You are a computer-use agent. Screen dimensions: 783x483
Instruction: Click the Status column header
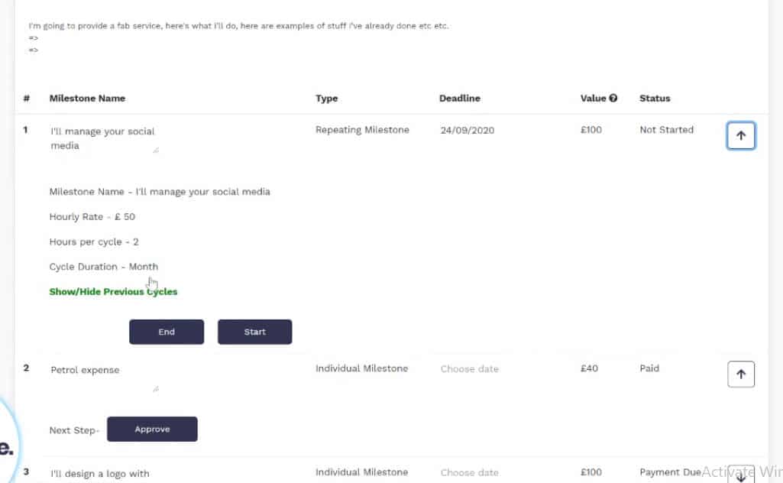coord(655,99)
